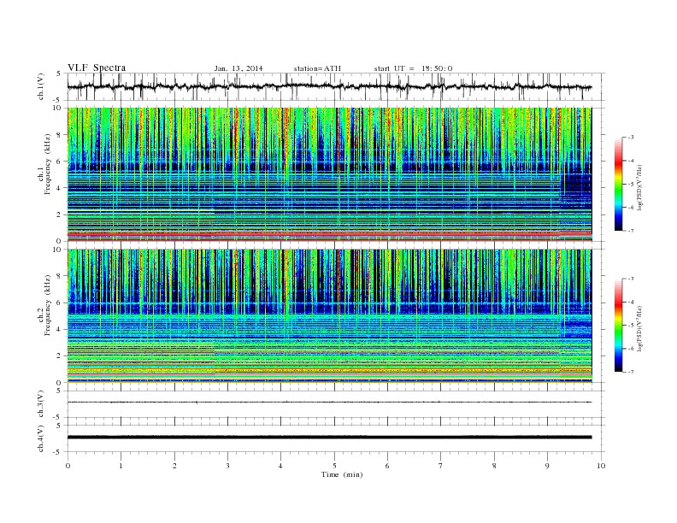677x523 pixels.
Task: Click the "9" tick on the time axis
Action: (547, 466)
